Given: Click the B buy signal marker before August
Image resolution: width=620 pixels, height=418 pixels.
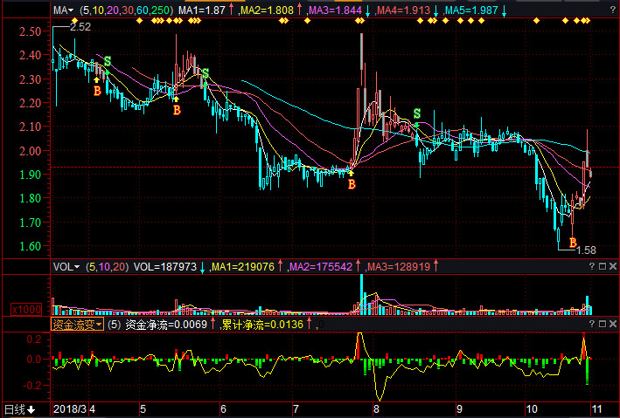Looking at the screenshot, I should [x=352, y=184].
